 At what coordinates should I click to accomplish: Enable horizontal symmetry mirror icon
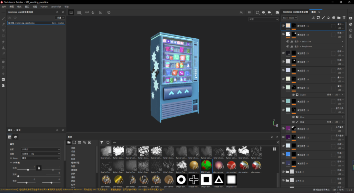[87, 12]
